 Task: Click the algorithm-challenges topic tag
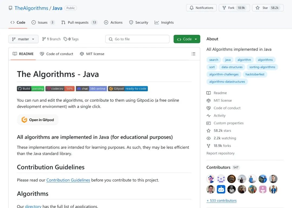224,74
